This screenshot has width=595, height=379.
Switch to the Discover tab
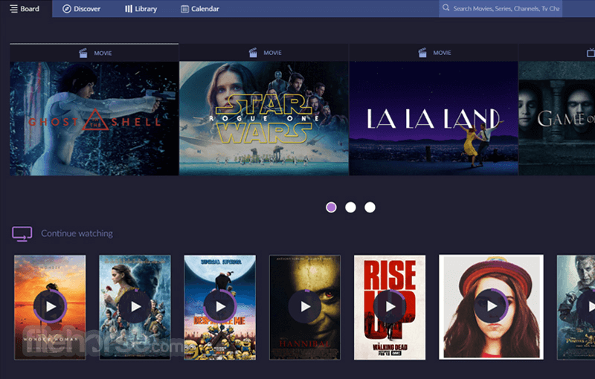tap(82, 8)
